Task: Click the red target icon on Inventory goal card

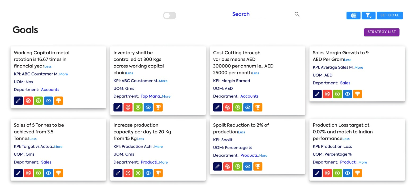Action: [x=128, y=107]
